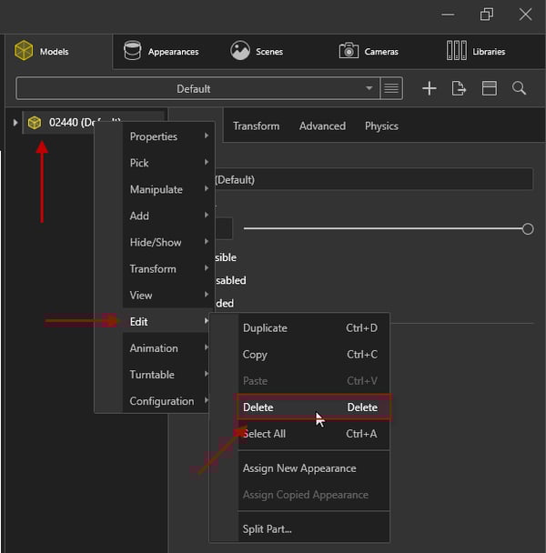Choose Split Part... from the submenu
Viewport: 546px width, 553px height.
tap(314, 529)
